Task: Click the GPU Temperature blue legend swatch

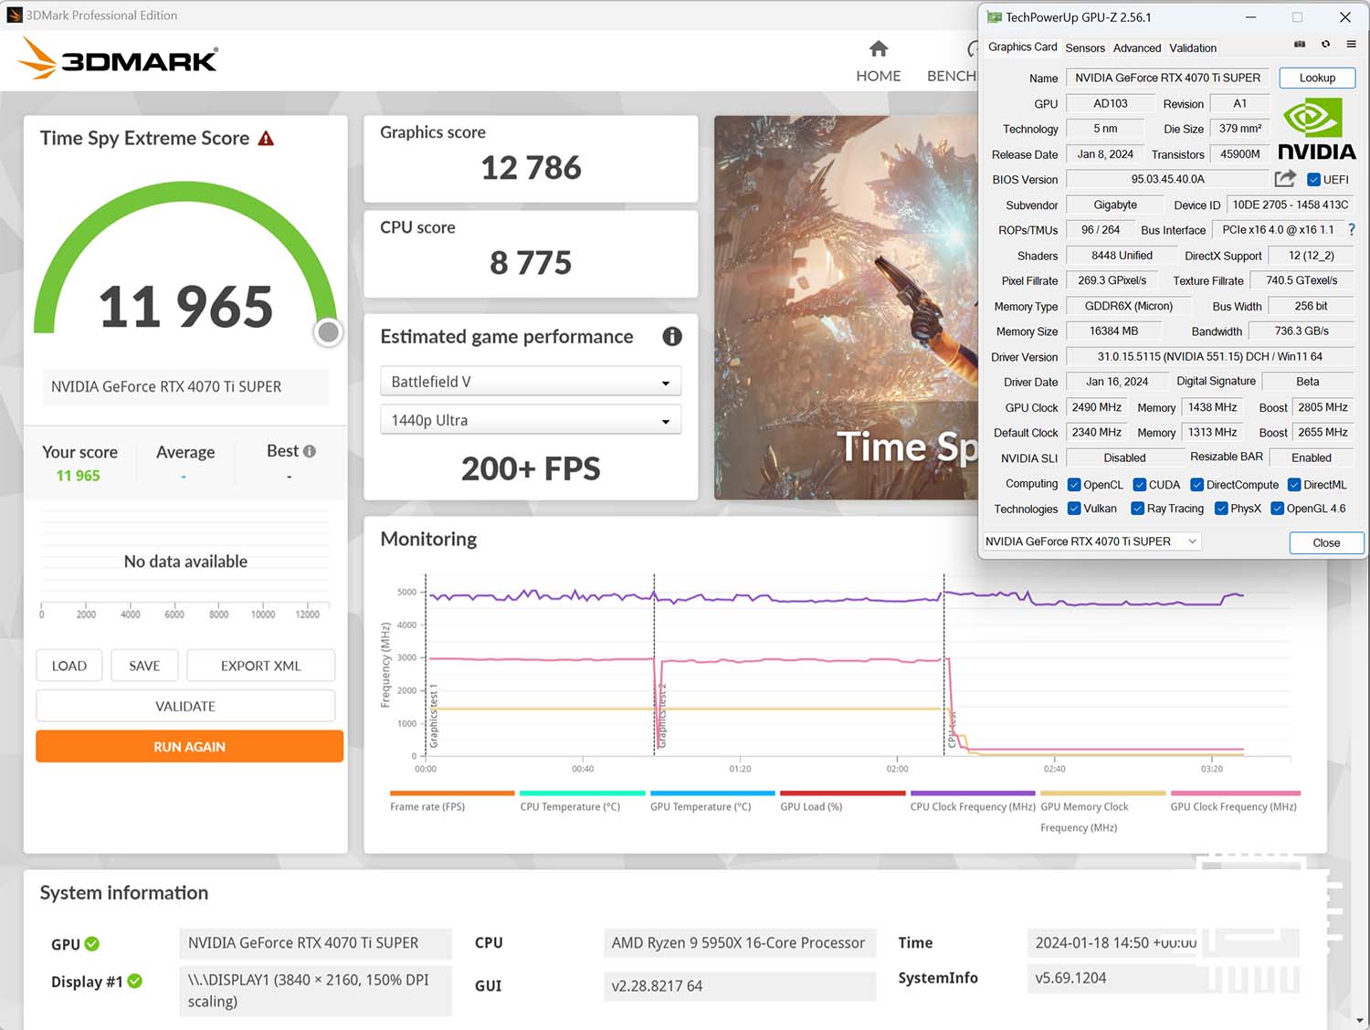Action: click(x=712, y=793)
